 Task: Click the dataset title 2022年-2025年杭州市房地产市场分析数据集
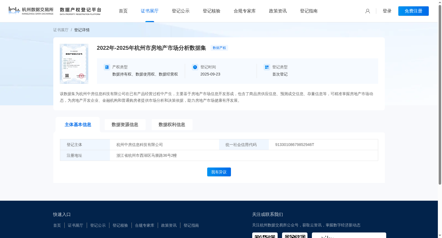(x=151, y=48)
